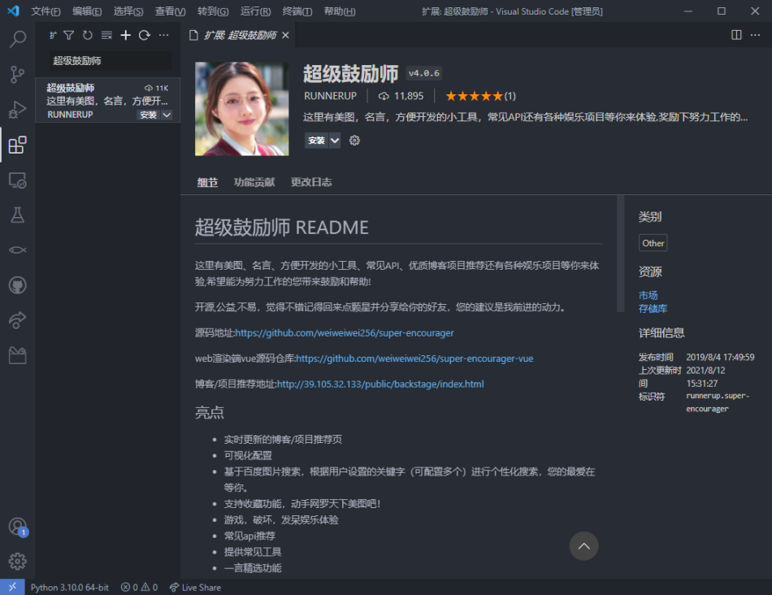772x595 pixels.
Task: Clear extensions search results
Action: tap(106, 35)
